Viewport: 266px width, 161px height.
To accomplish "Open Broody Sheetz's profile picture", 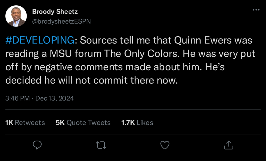I will pos(16,16).
